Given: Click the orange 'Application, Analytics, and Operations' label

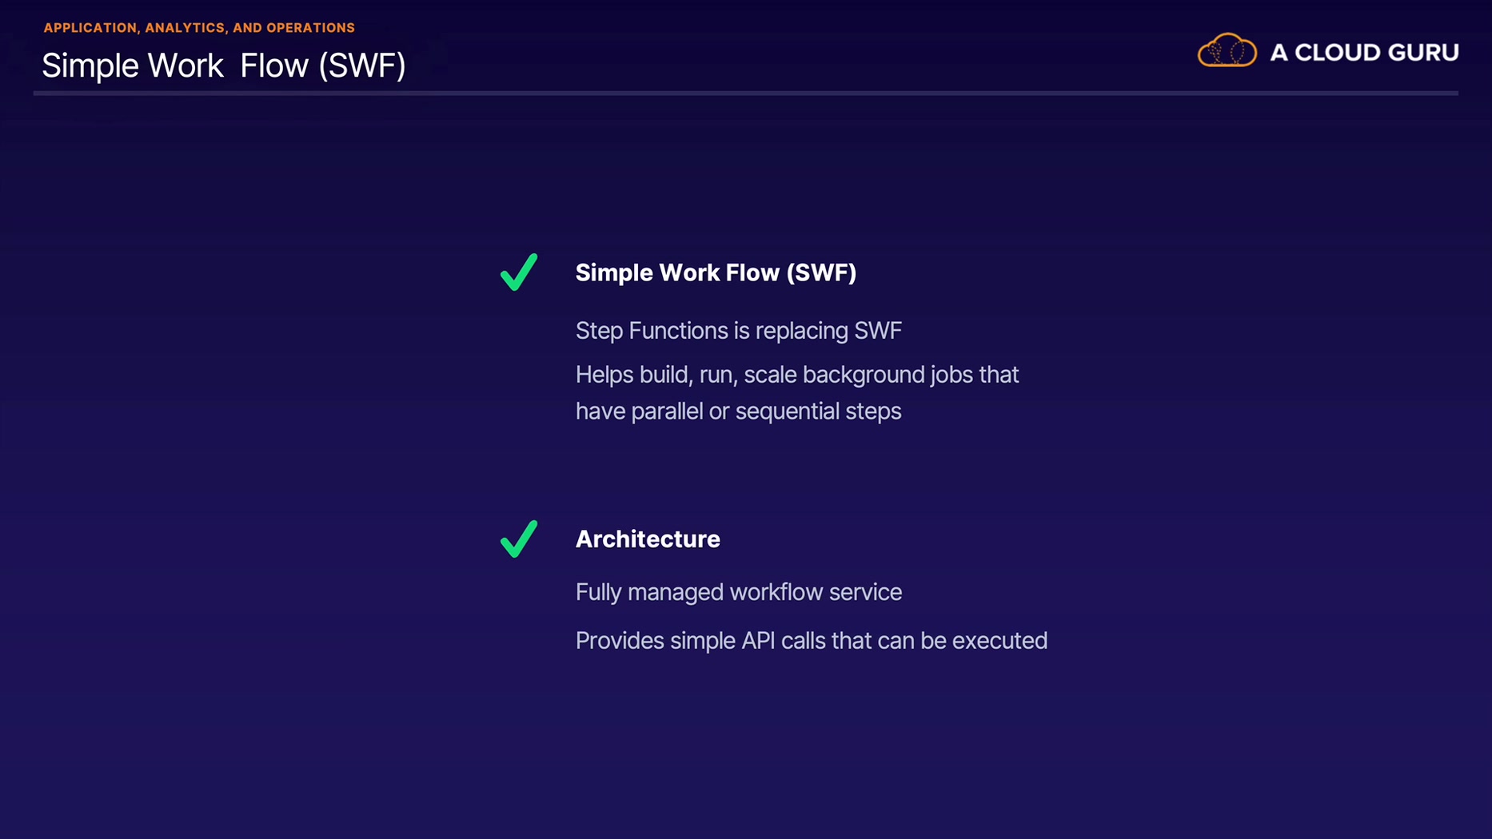Looking at the screenshot, I should pyautogui.click(x=199, y=28).
